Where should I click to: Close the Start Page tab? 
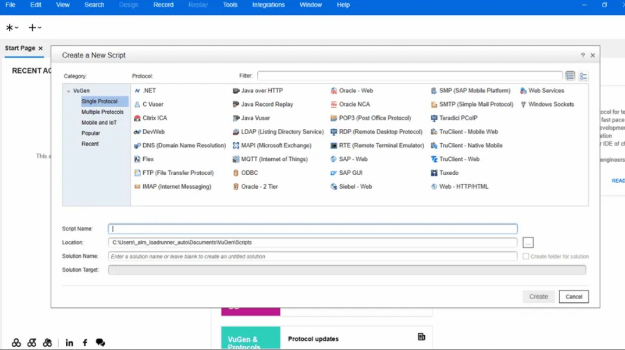(x=41, y=48)
